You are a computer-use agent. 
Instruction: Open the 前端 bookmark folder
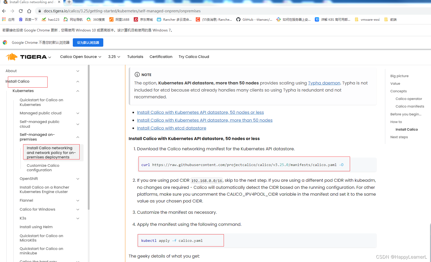point(390,19)
